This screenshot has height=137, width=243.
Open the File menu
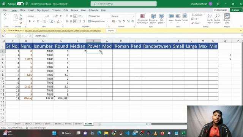coord(5,10)
